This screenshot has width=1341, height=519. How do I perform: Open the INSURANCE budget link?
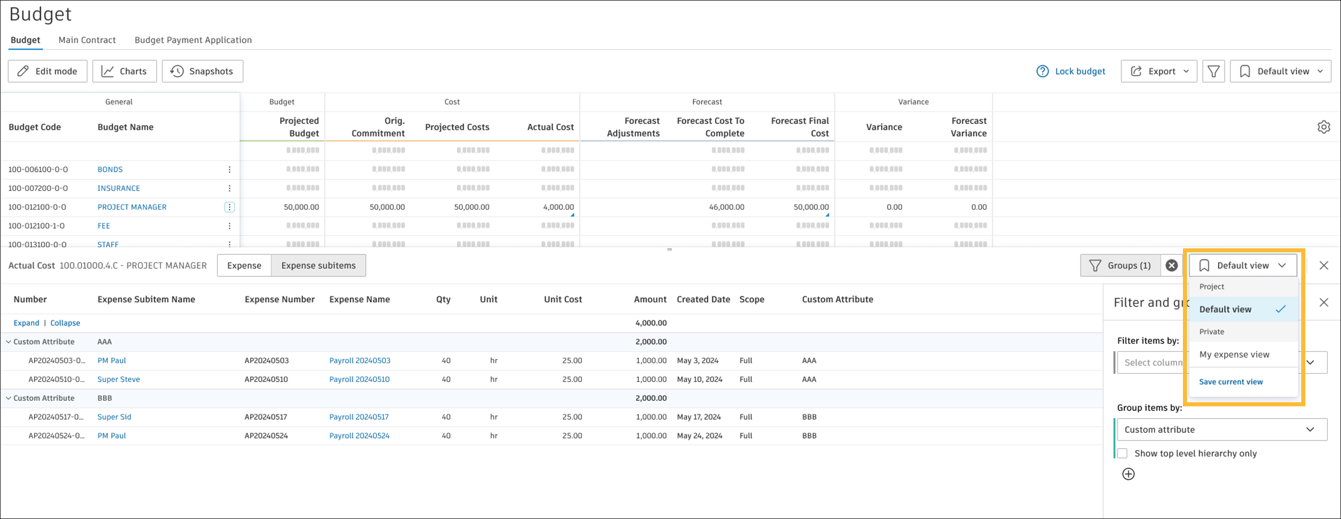click(x=119, y=189)
